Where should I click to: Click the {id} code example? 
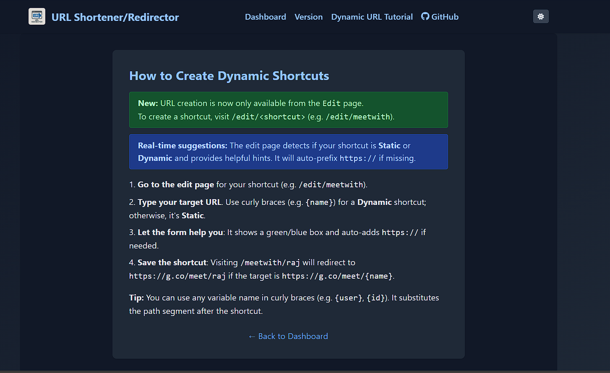tap(376, 298)
